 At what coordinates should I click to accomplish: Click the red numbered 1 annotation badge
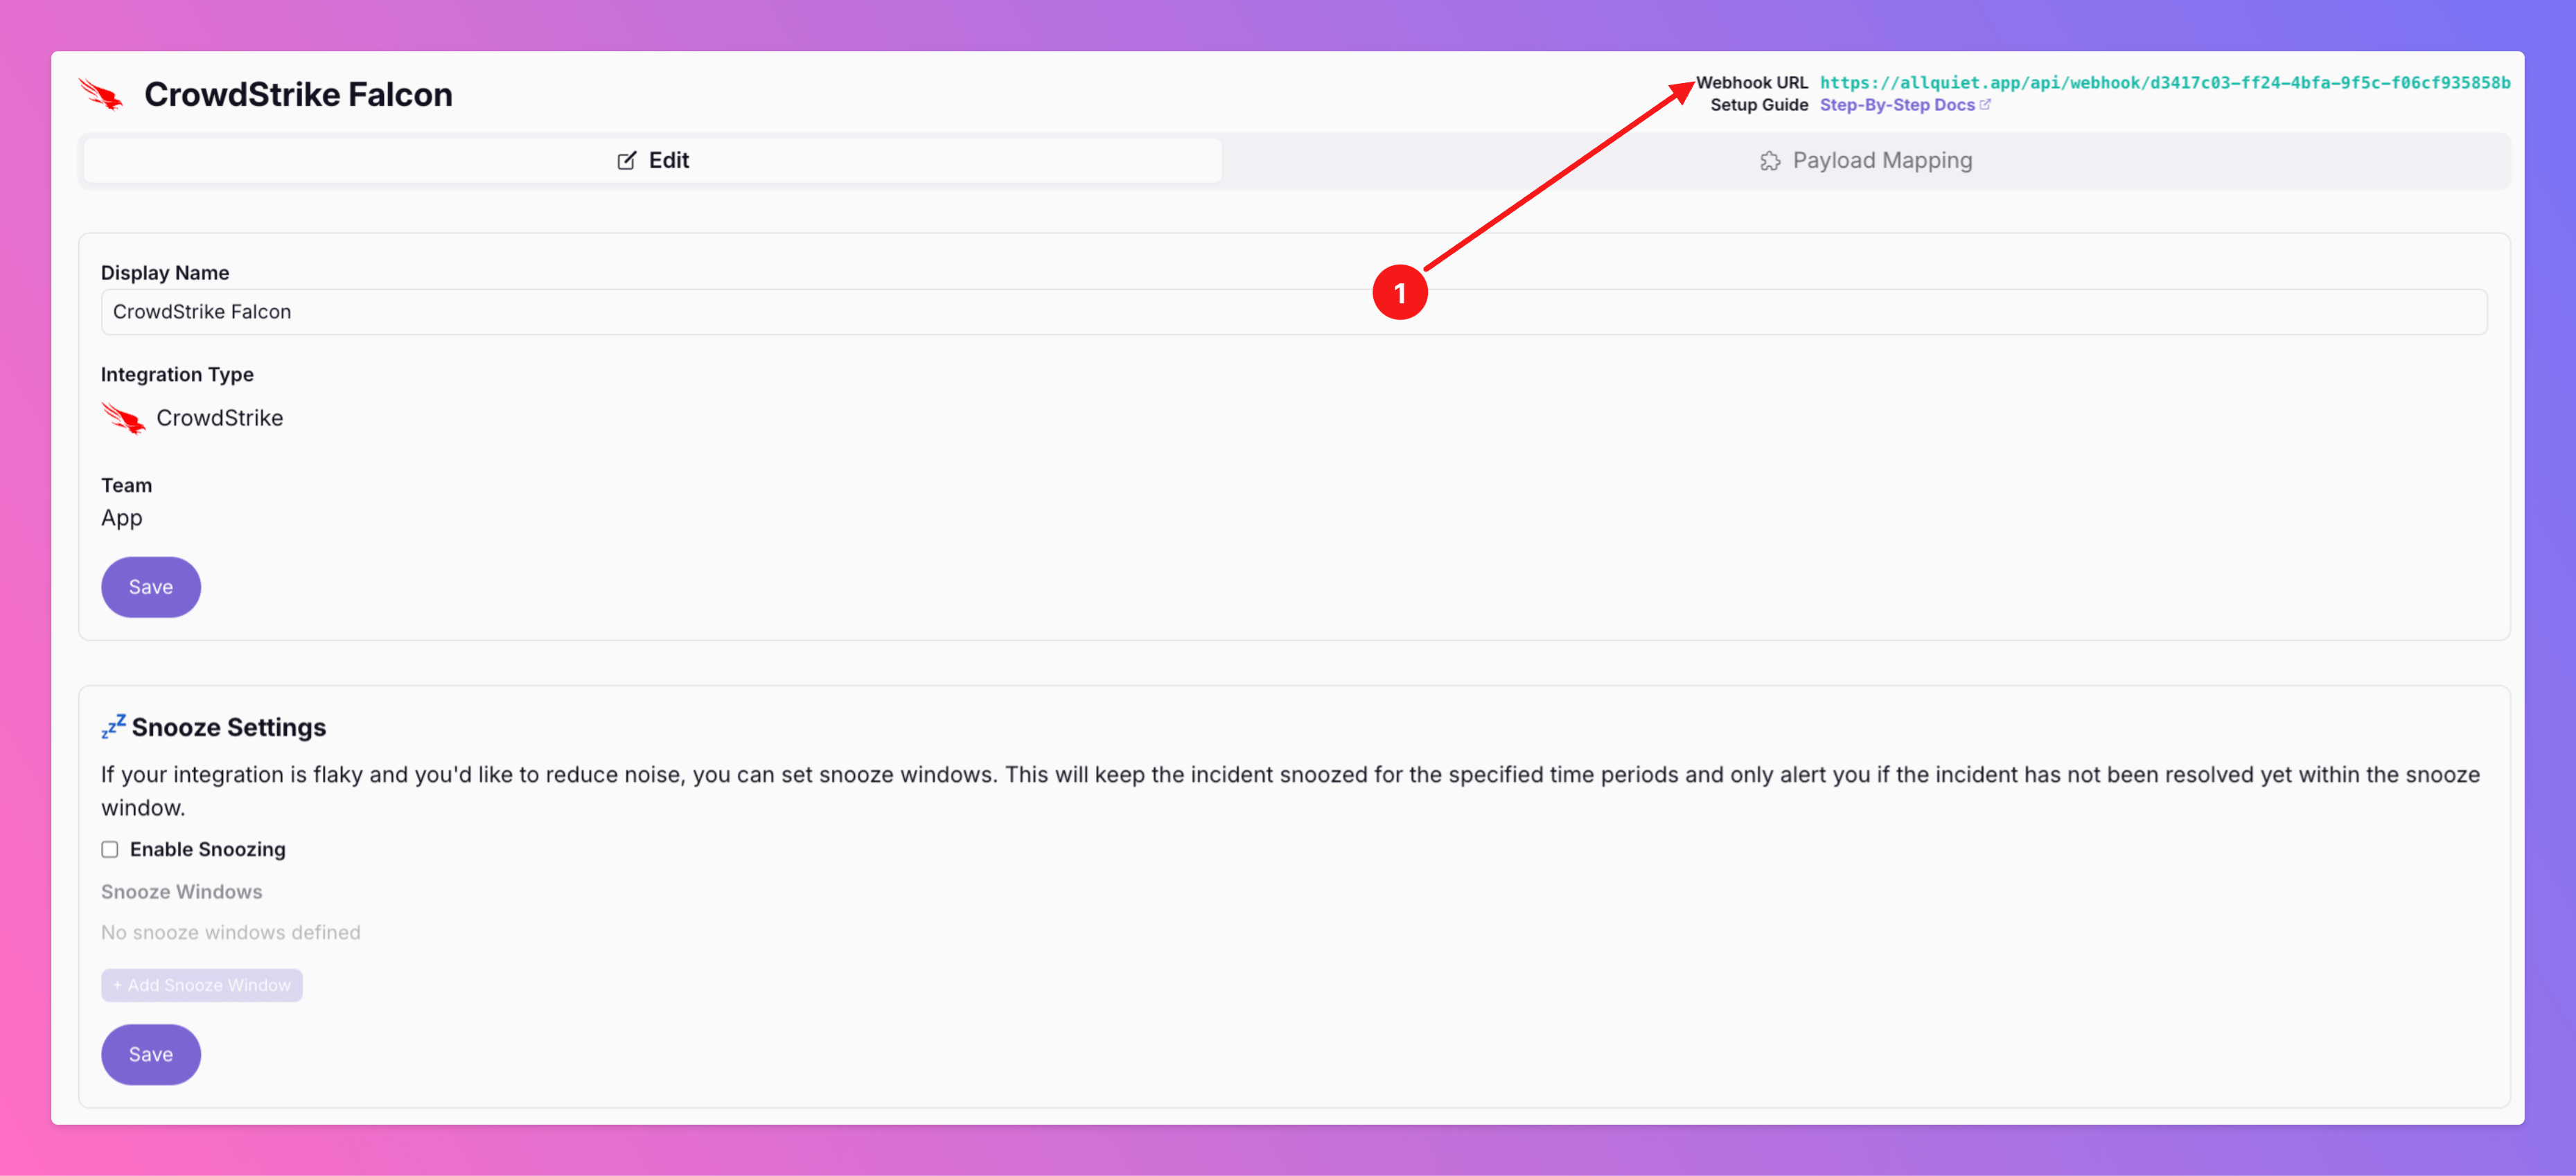pos(1399,292)
